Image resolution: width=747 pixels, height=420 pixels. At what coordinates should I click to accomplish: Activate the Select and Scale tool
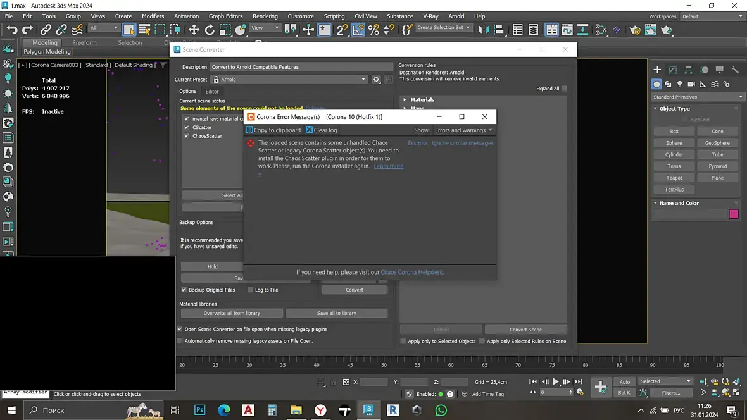(225, 30)
